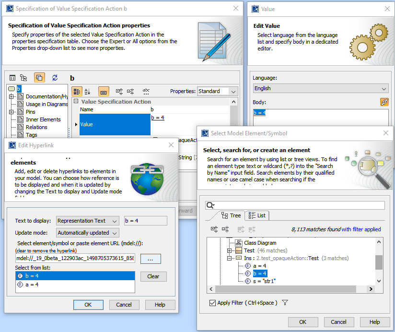
Task: Collapse the Value Specification Action group
Action: [76, 102]
